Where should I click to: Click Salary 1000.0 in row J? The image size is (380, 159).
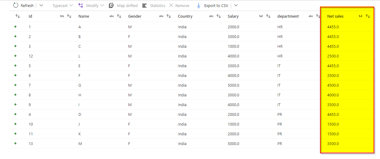[234, 124]
